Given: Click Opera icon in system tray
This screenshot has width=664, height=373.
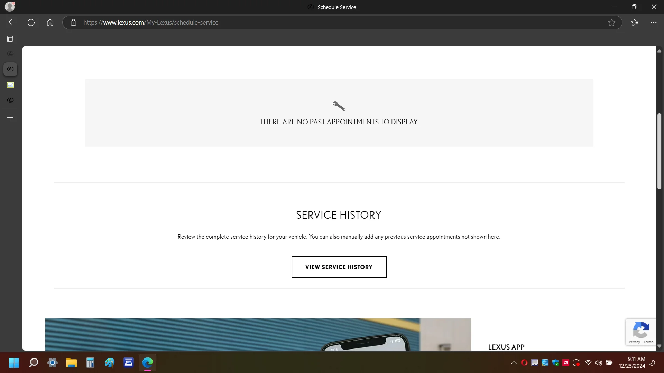Looking at the screenshot, I should coord(524,363).
